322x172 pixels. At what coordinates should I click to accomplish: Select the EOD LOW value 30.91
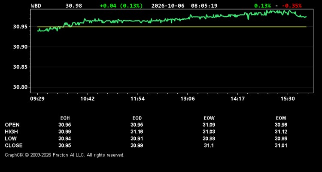[x=137, y=138]
